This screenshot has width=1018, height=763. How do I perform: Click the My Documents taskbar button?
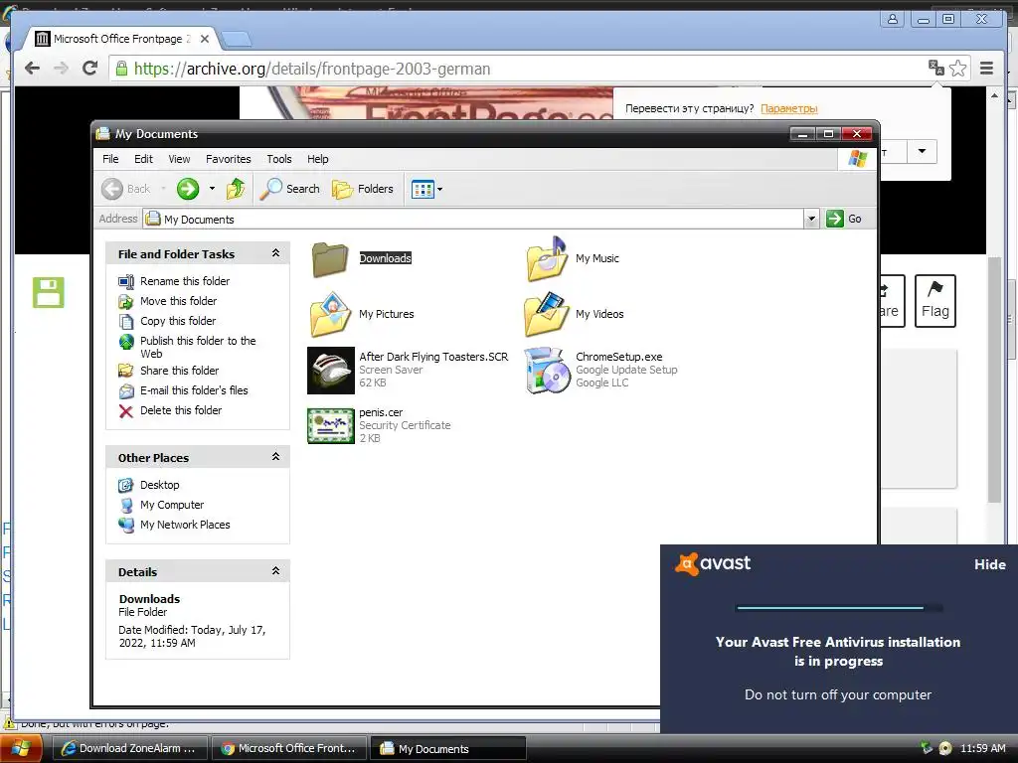448,748
